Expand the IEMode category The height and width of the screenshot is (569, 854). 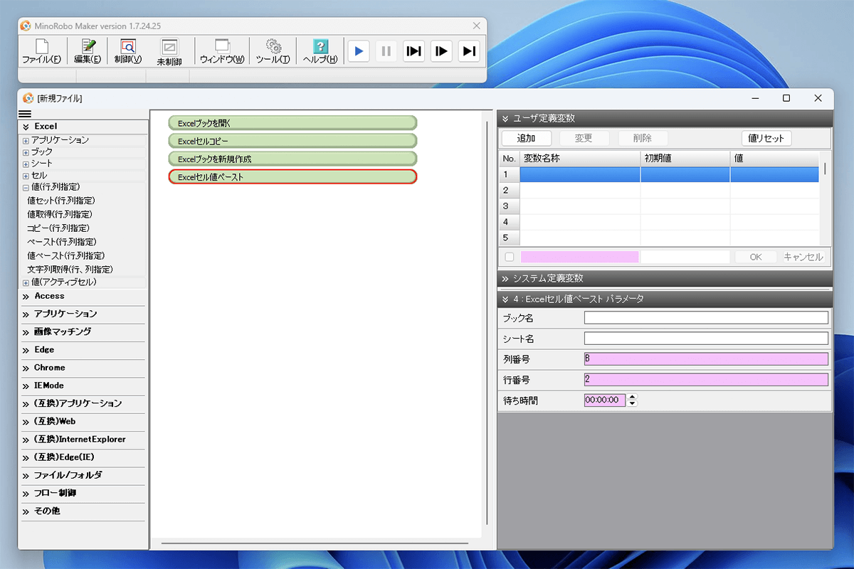(x=26, y=386)
